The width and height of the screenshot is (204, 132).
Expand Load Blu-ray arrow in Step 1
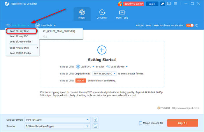tap(126, 67)
